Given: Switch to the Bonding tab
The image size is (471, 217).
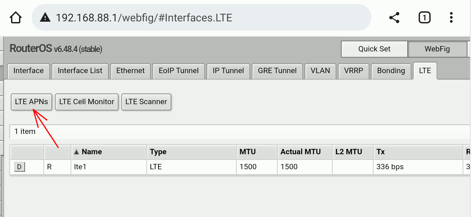Looking at the screenshot, I should coord(391,71).
